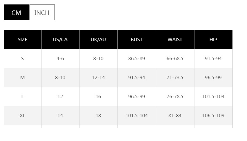Click the HIP column header

(x=213, y=40)
